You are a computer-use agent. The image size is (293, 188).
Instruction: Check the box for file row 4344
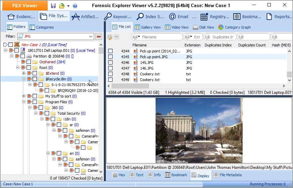111,51
